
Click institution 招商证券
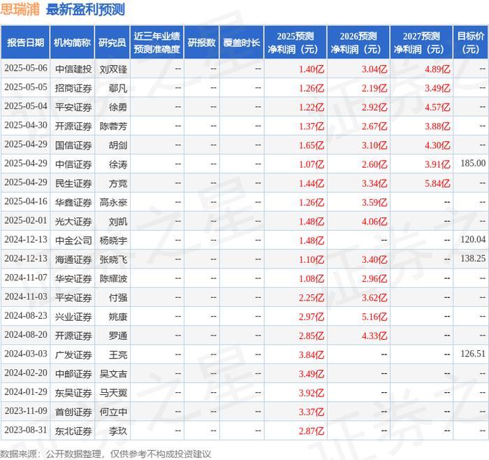pos(73,88)
